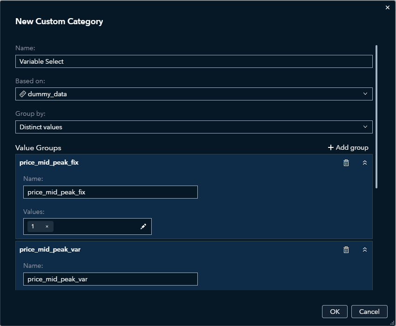Click the dataset icon beside dummy_data
This screenshot has height=326, width=396.
tap(22, 94)
